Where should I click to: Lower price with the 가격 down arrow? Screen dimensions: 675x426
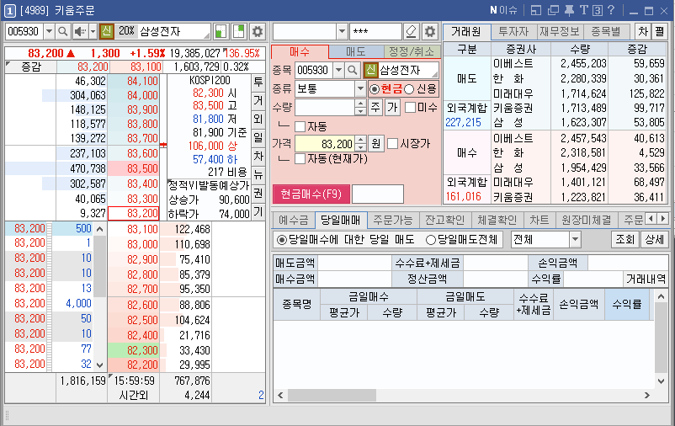click(361, 147)
